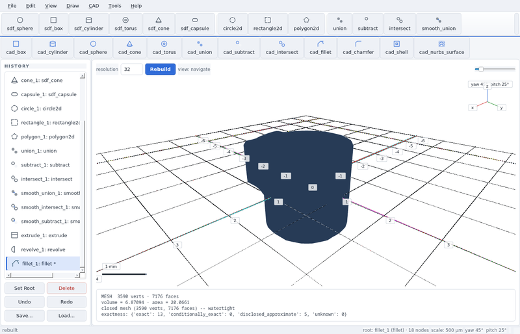Choose the polygon2d tool
The width and height of the screenshot is (520, 334).
(x=306, y=24)
